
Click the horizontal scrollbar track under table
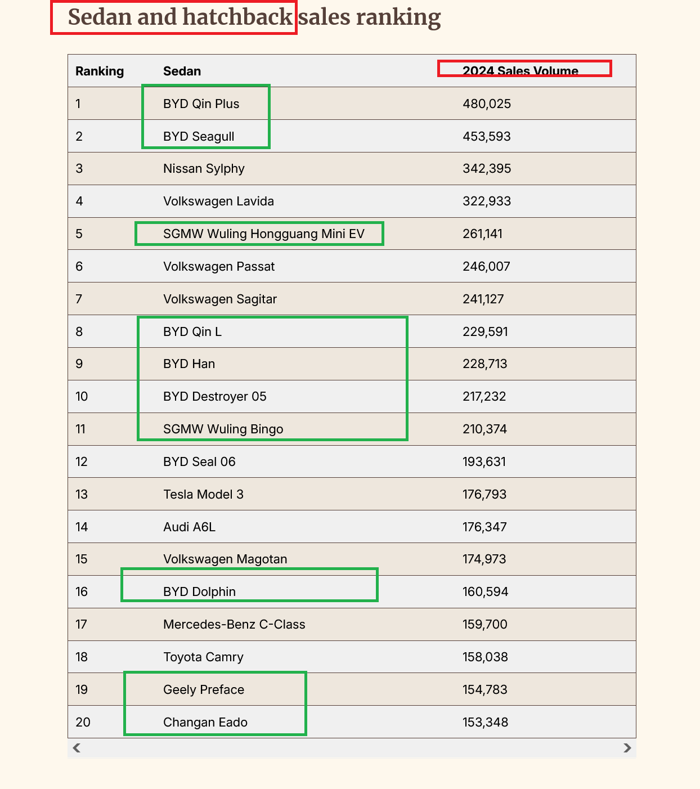(x=352, y=748)
